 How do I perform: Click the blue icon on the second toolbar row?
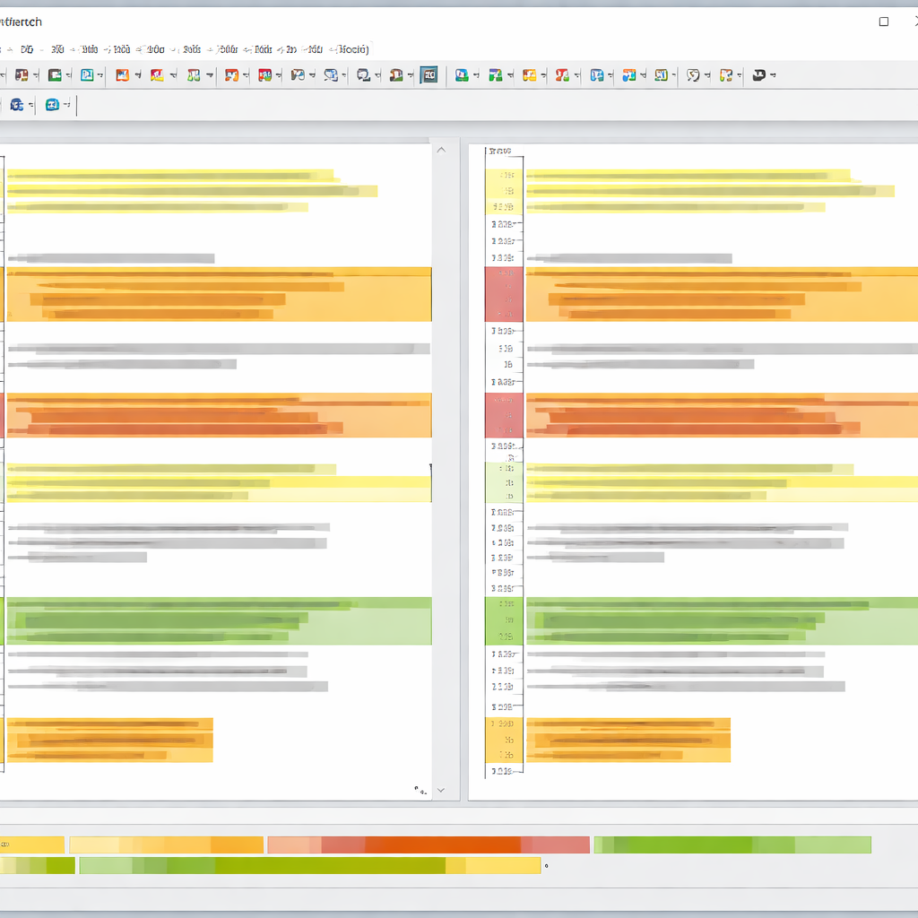(x=16, y=105)
